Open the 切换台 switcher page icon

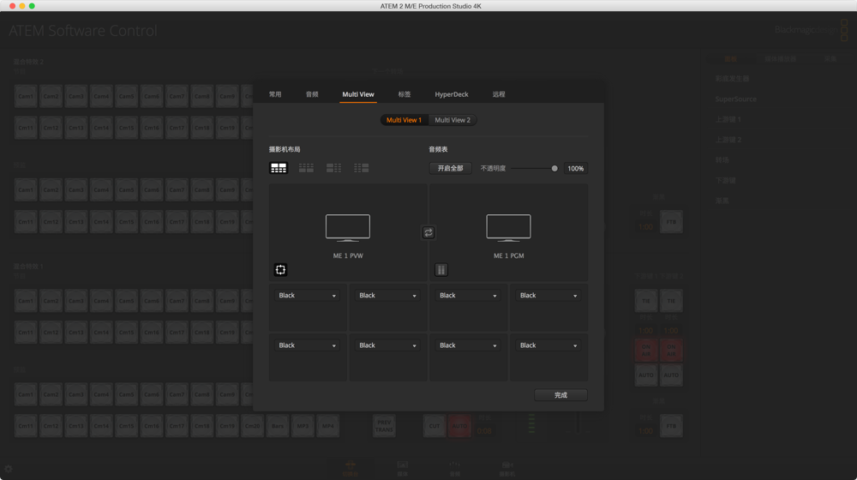pos(351,469)
